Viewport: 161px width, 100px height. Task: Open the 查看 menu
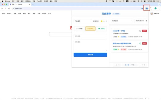pos(22,1)
